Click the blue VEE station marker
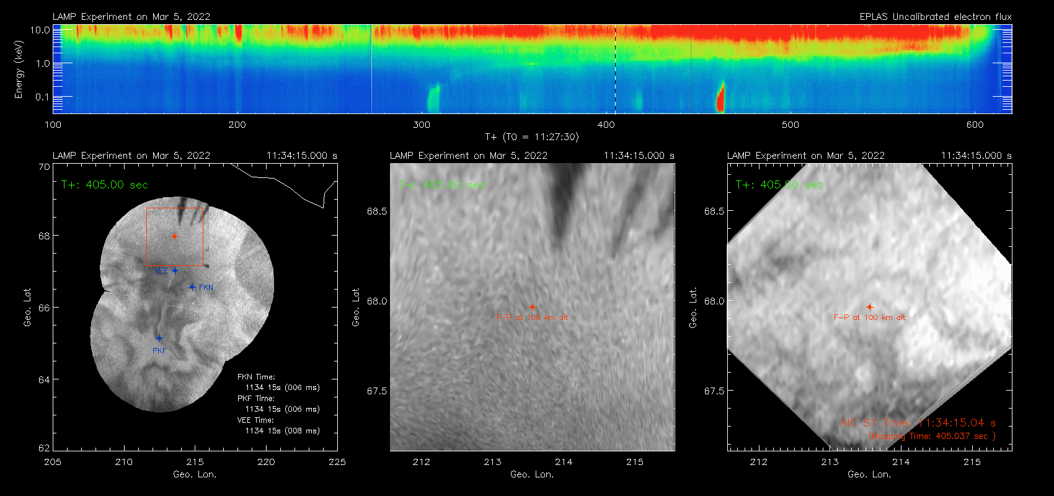1054x496 pixels. [175, 270]
